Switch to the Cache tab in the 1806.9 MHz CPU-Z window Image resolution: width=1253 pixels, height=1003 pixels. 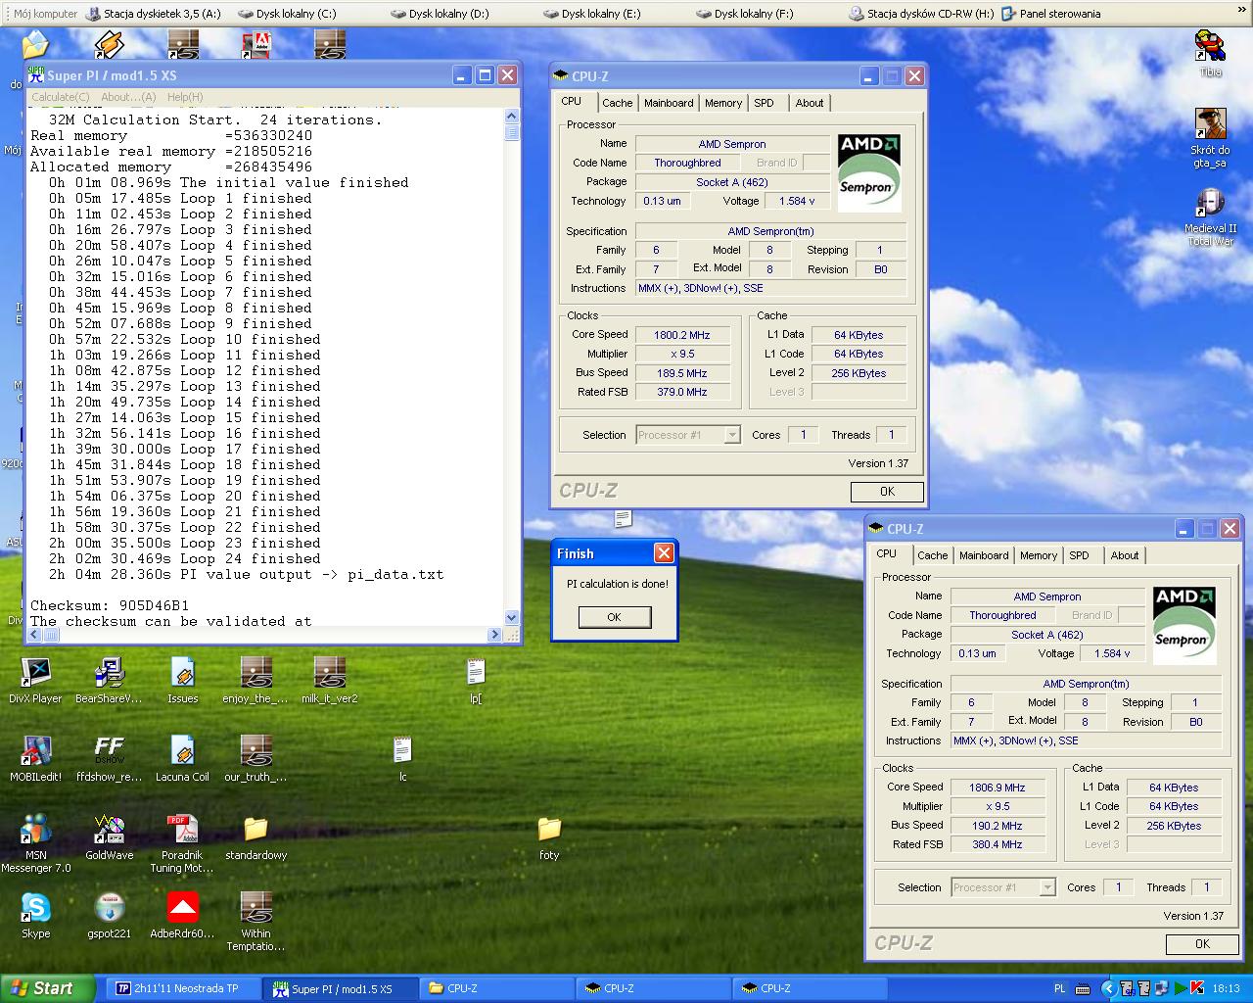point(932,555)
